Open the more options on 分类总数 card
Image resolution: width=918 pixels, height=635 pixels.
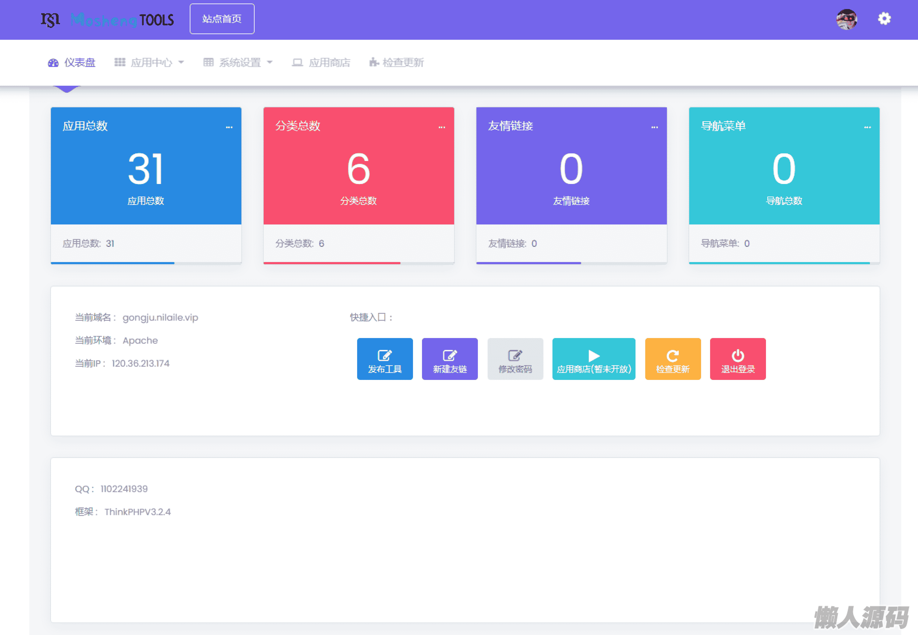(x=442, y=127)
